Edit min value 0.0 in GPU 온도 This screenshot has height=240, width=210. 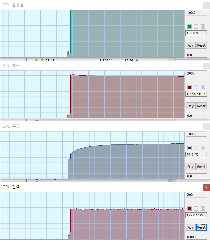click(x=196, y=176)
